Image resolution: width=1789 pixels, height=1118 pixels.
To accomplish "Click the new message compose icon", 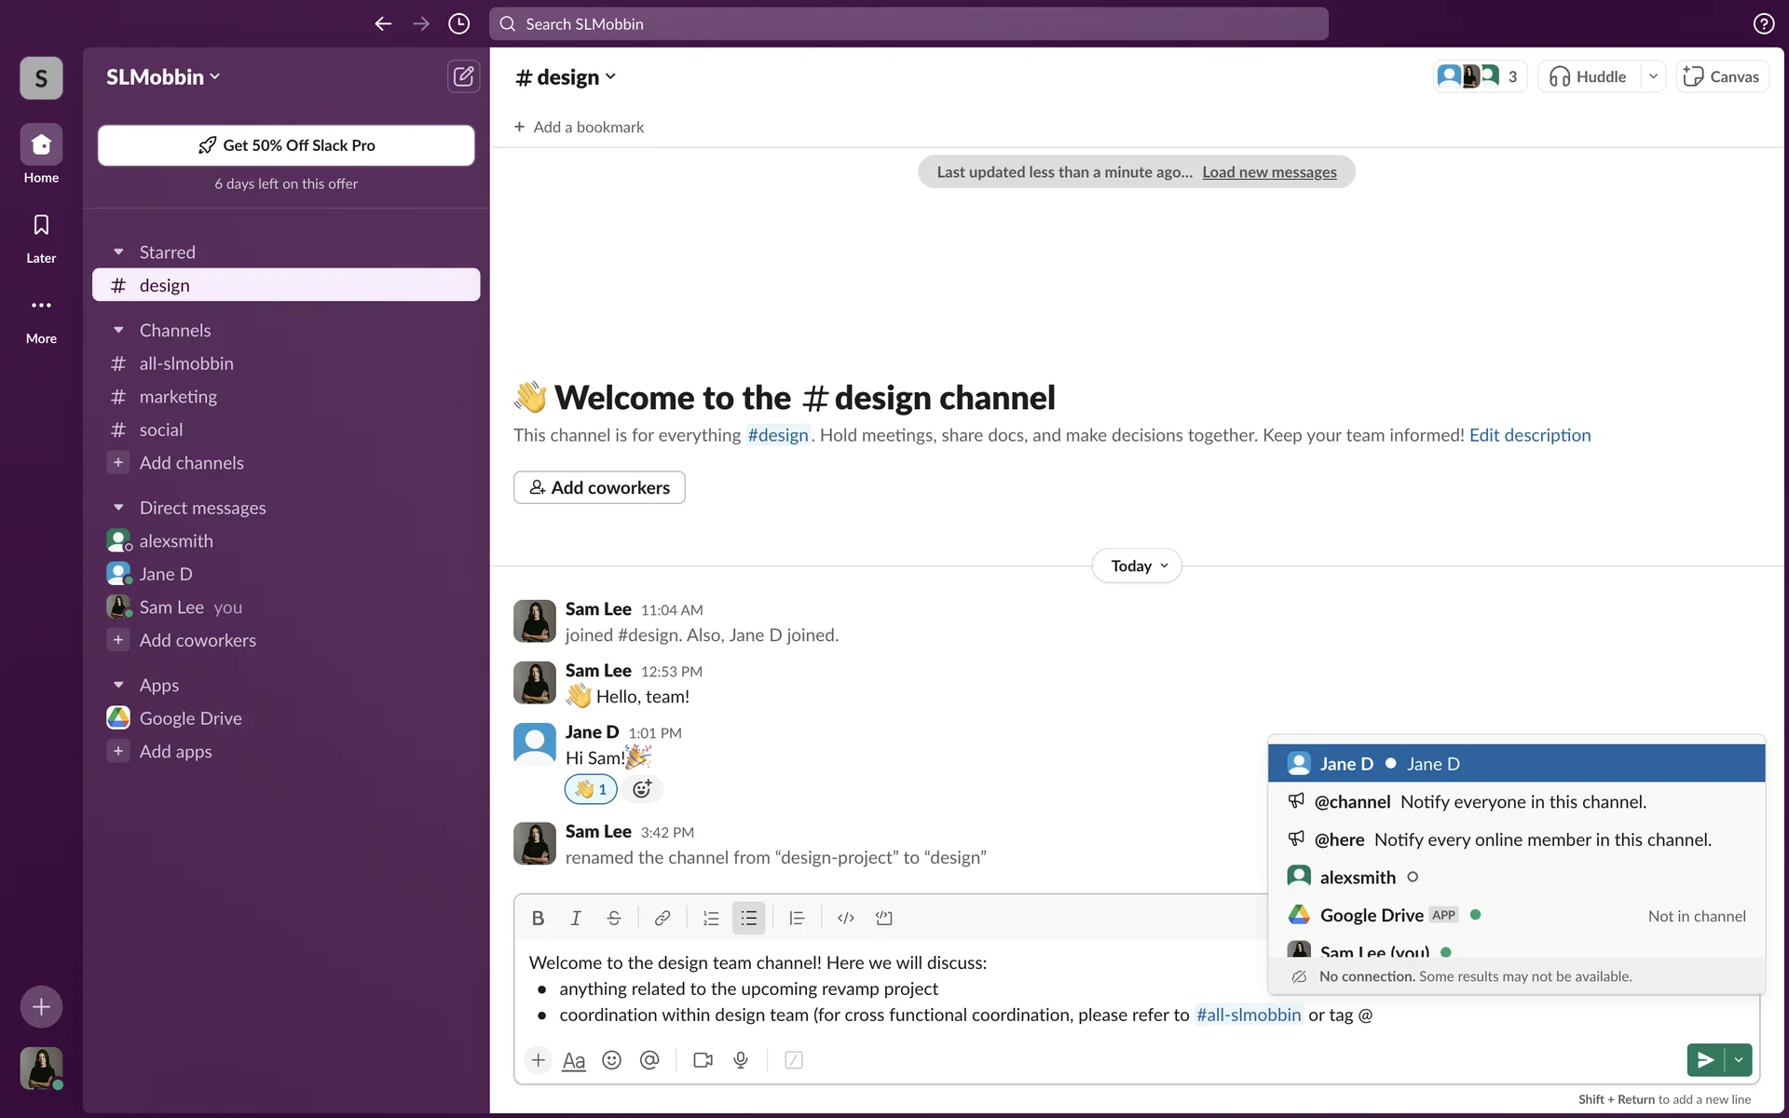I will pos(463,76).
